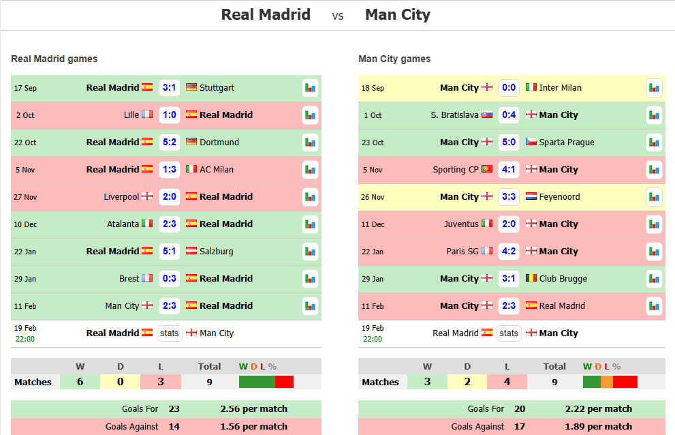Select Atalanta team name in Real Madrid games
The height and width of the screenshot is (435, 675).
pyautogui.click(x=123, y=224)
